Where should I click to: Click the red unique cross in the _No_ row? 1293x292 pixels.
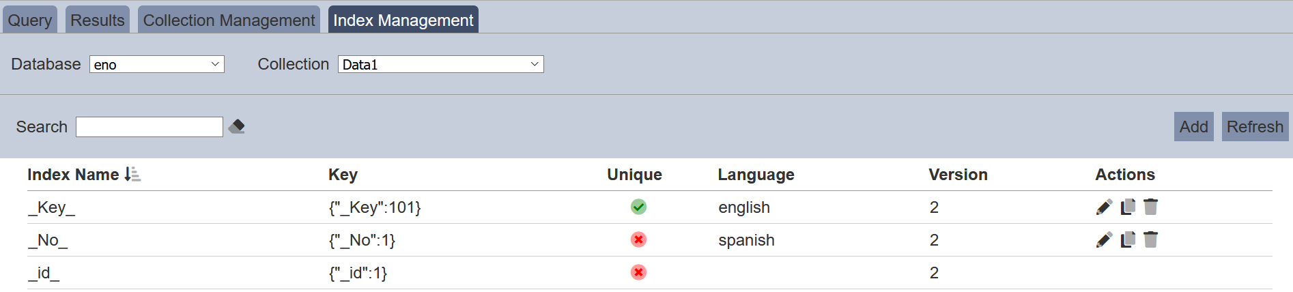coord(638,239)
